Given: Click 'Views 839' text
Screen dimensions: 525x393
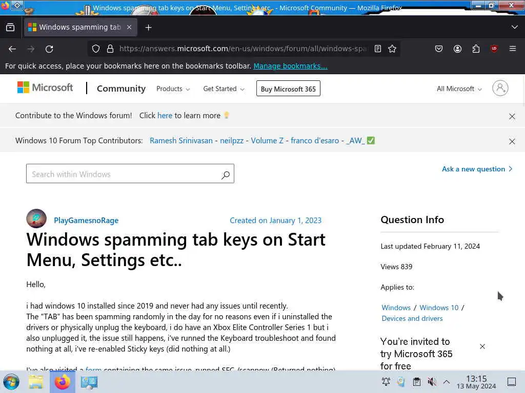Looking at the screenshot, I should [396, 267].
